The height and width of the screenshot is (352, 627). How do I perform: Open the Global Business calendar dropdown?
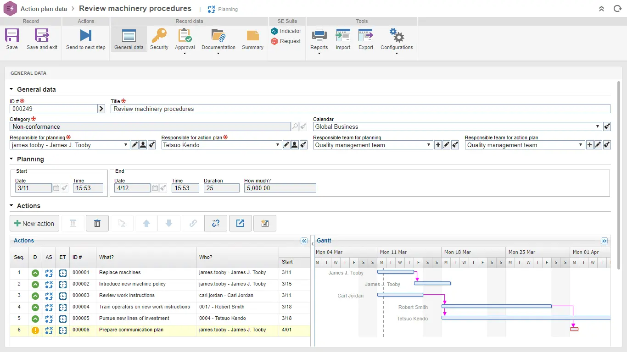pos(598,126)
